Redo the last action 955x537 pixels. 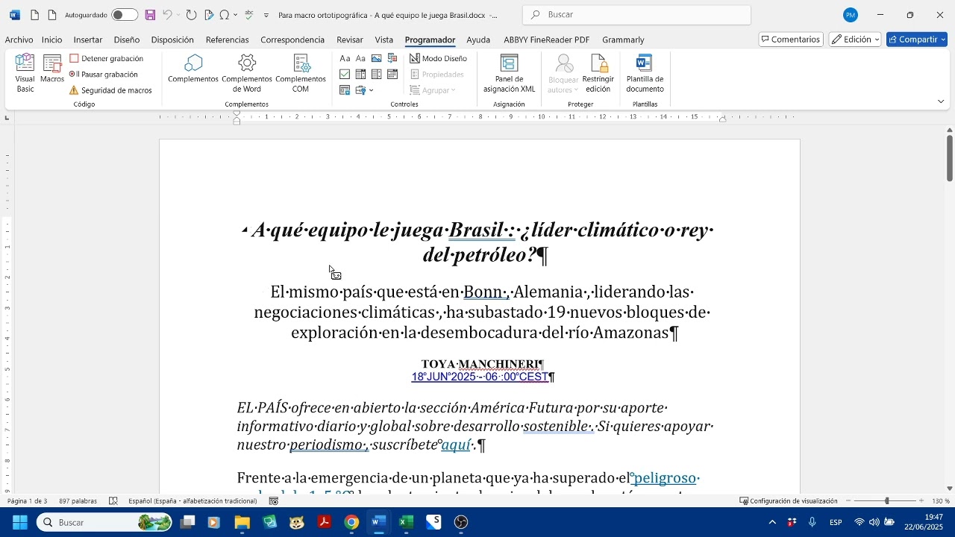192,15
